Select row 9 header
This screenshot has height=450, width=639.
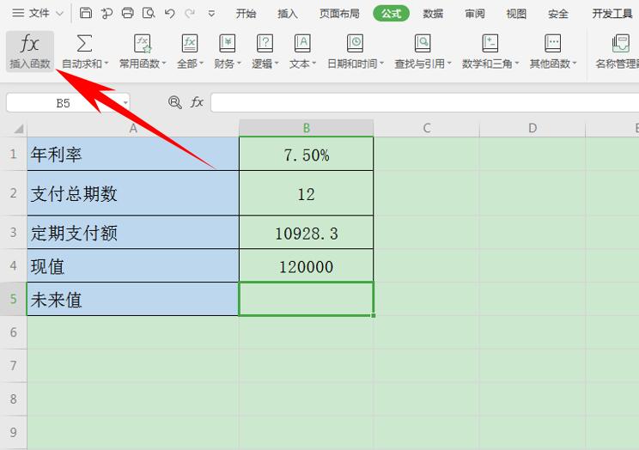tap(14, 432)
